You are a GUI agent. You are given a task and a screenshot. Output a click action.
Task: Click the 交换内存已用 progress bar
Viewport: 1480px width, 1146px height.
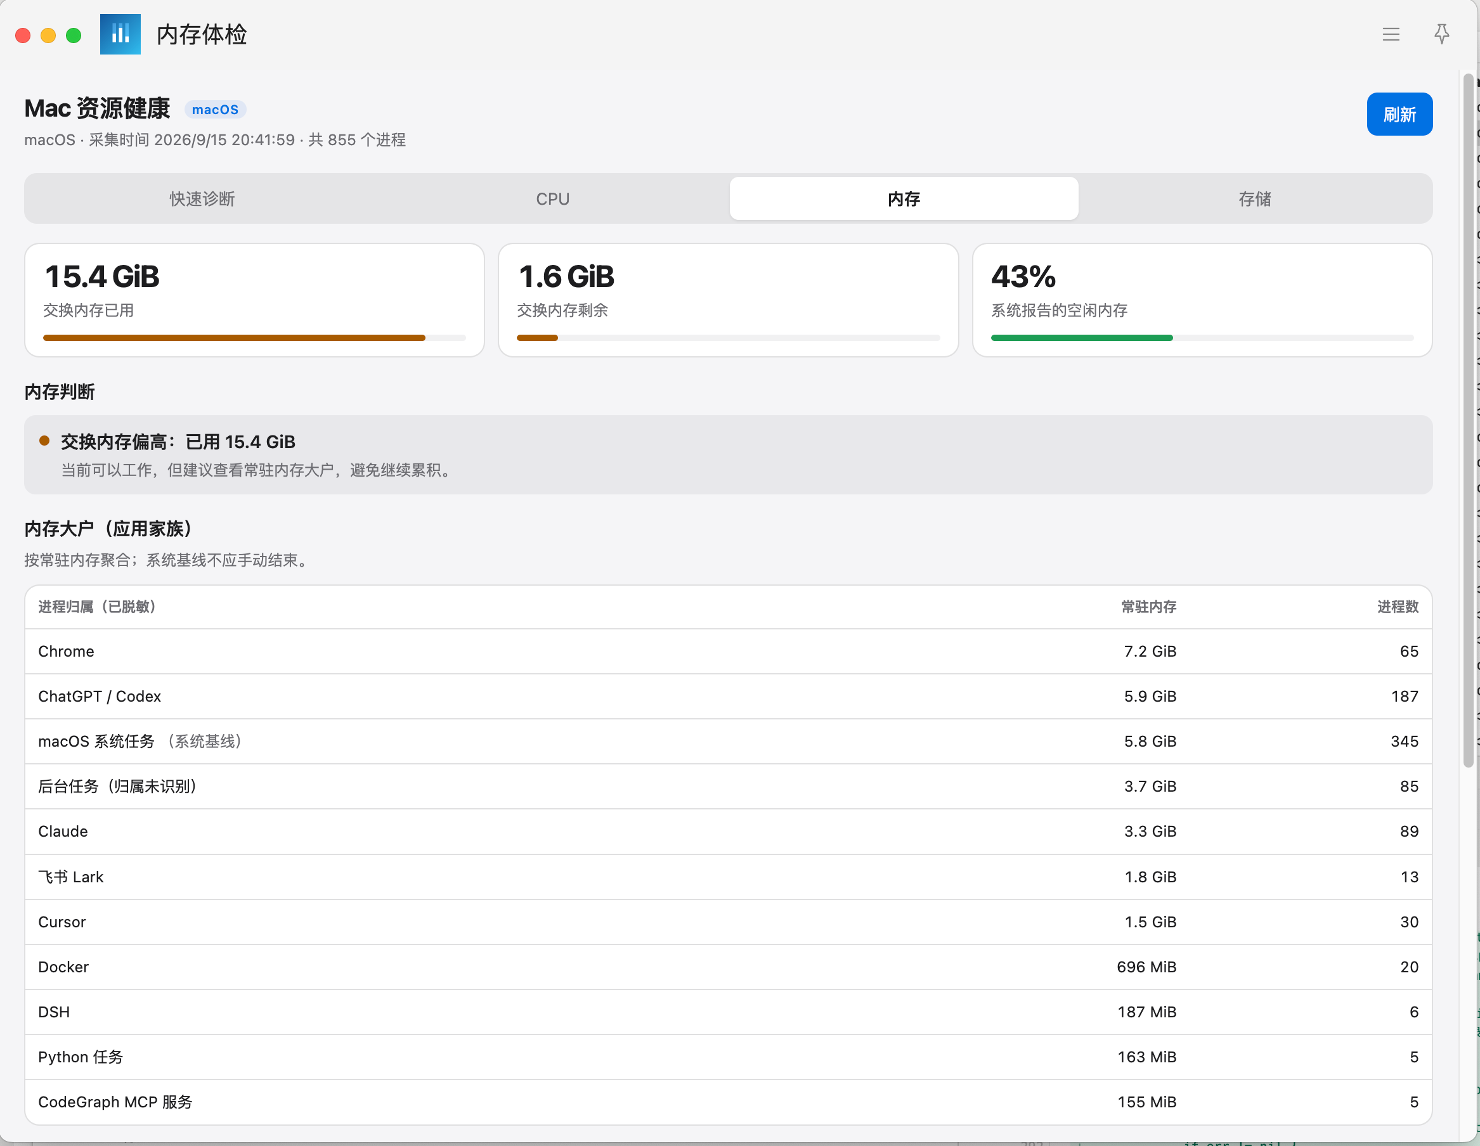[254, 338]
